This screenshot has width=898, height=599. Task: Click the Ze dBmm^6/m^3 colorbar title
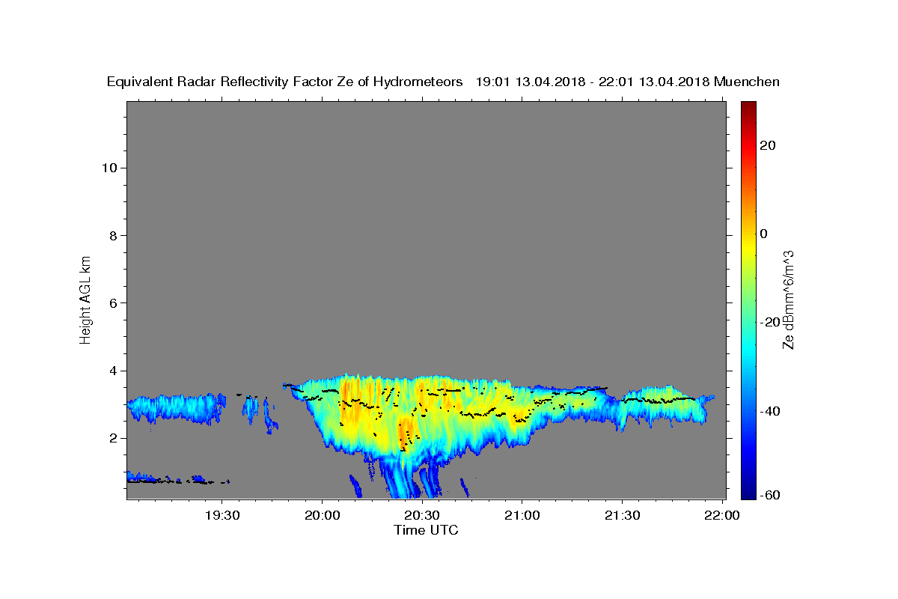pos(788,300)
